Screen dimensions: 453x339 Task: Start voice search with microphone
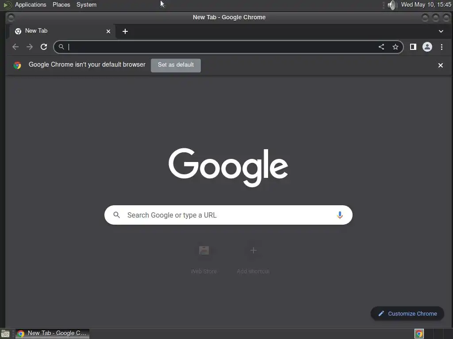click(340, 215)
